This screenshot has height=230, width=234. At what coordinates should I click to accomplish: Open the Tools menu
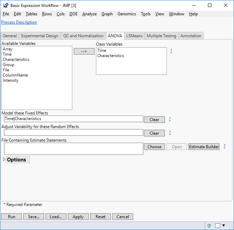click(x=146, y=14)
